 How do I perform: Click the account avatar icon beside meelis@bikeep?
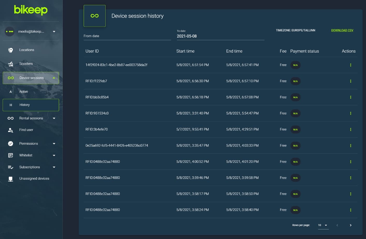point(10,32)
